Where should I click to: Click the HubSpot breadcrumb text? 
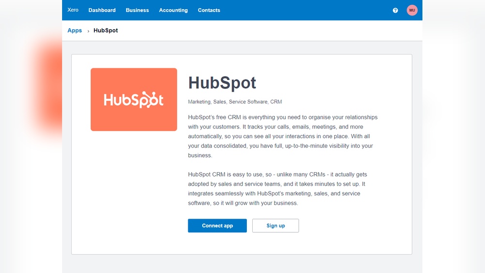106,30
